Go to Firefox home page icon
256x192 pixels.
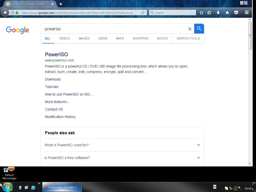[x=227, y=12]
